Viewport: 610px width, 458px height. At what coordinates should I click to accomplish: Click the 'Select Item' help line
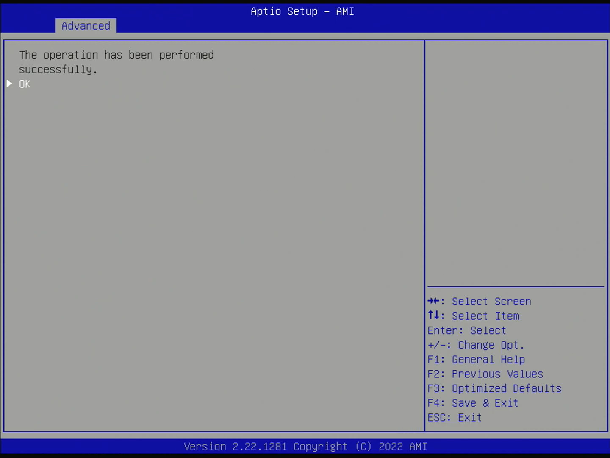473,316
